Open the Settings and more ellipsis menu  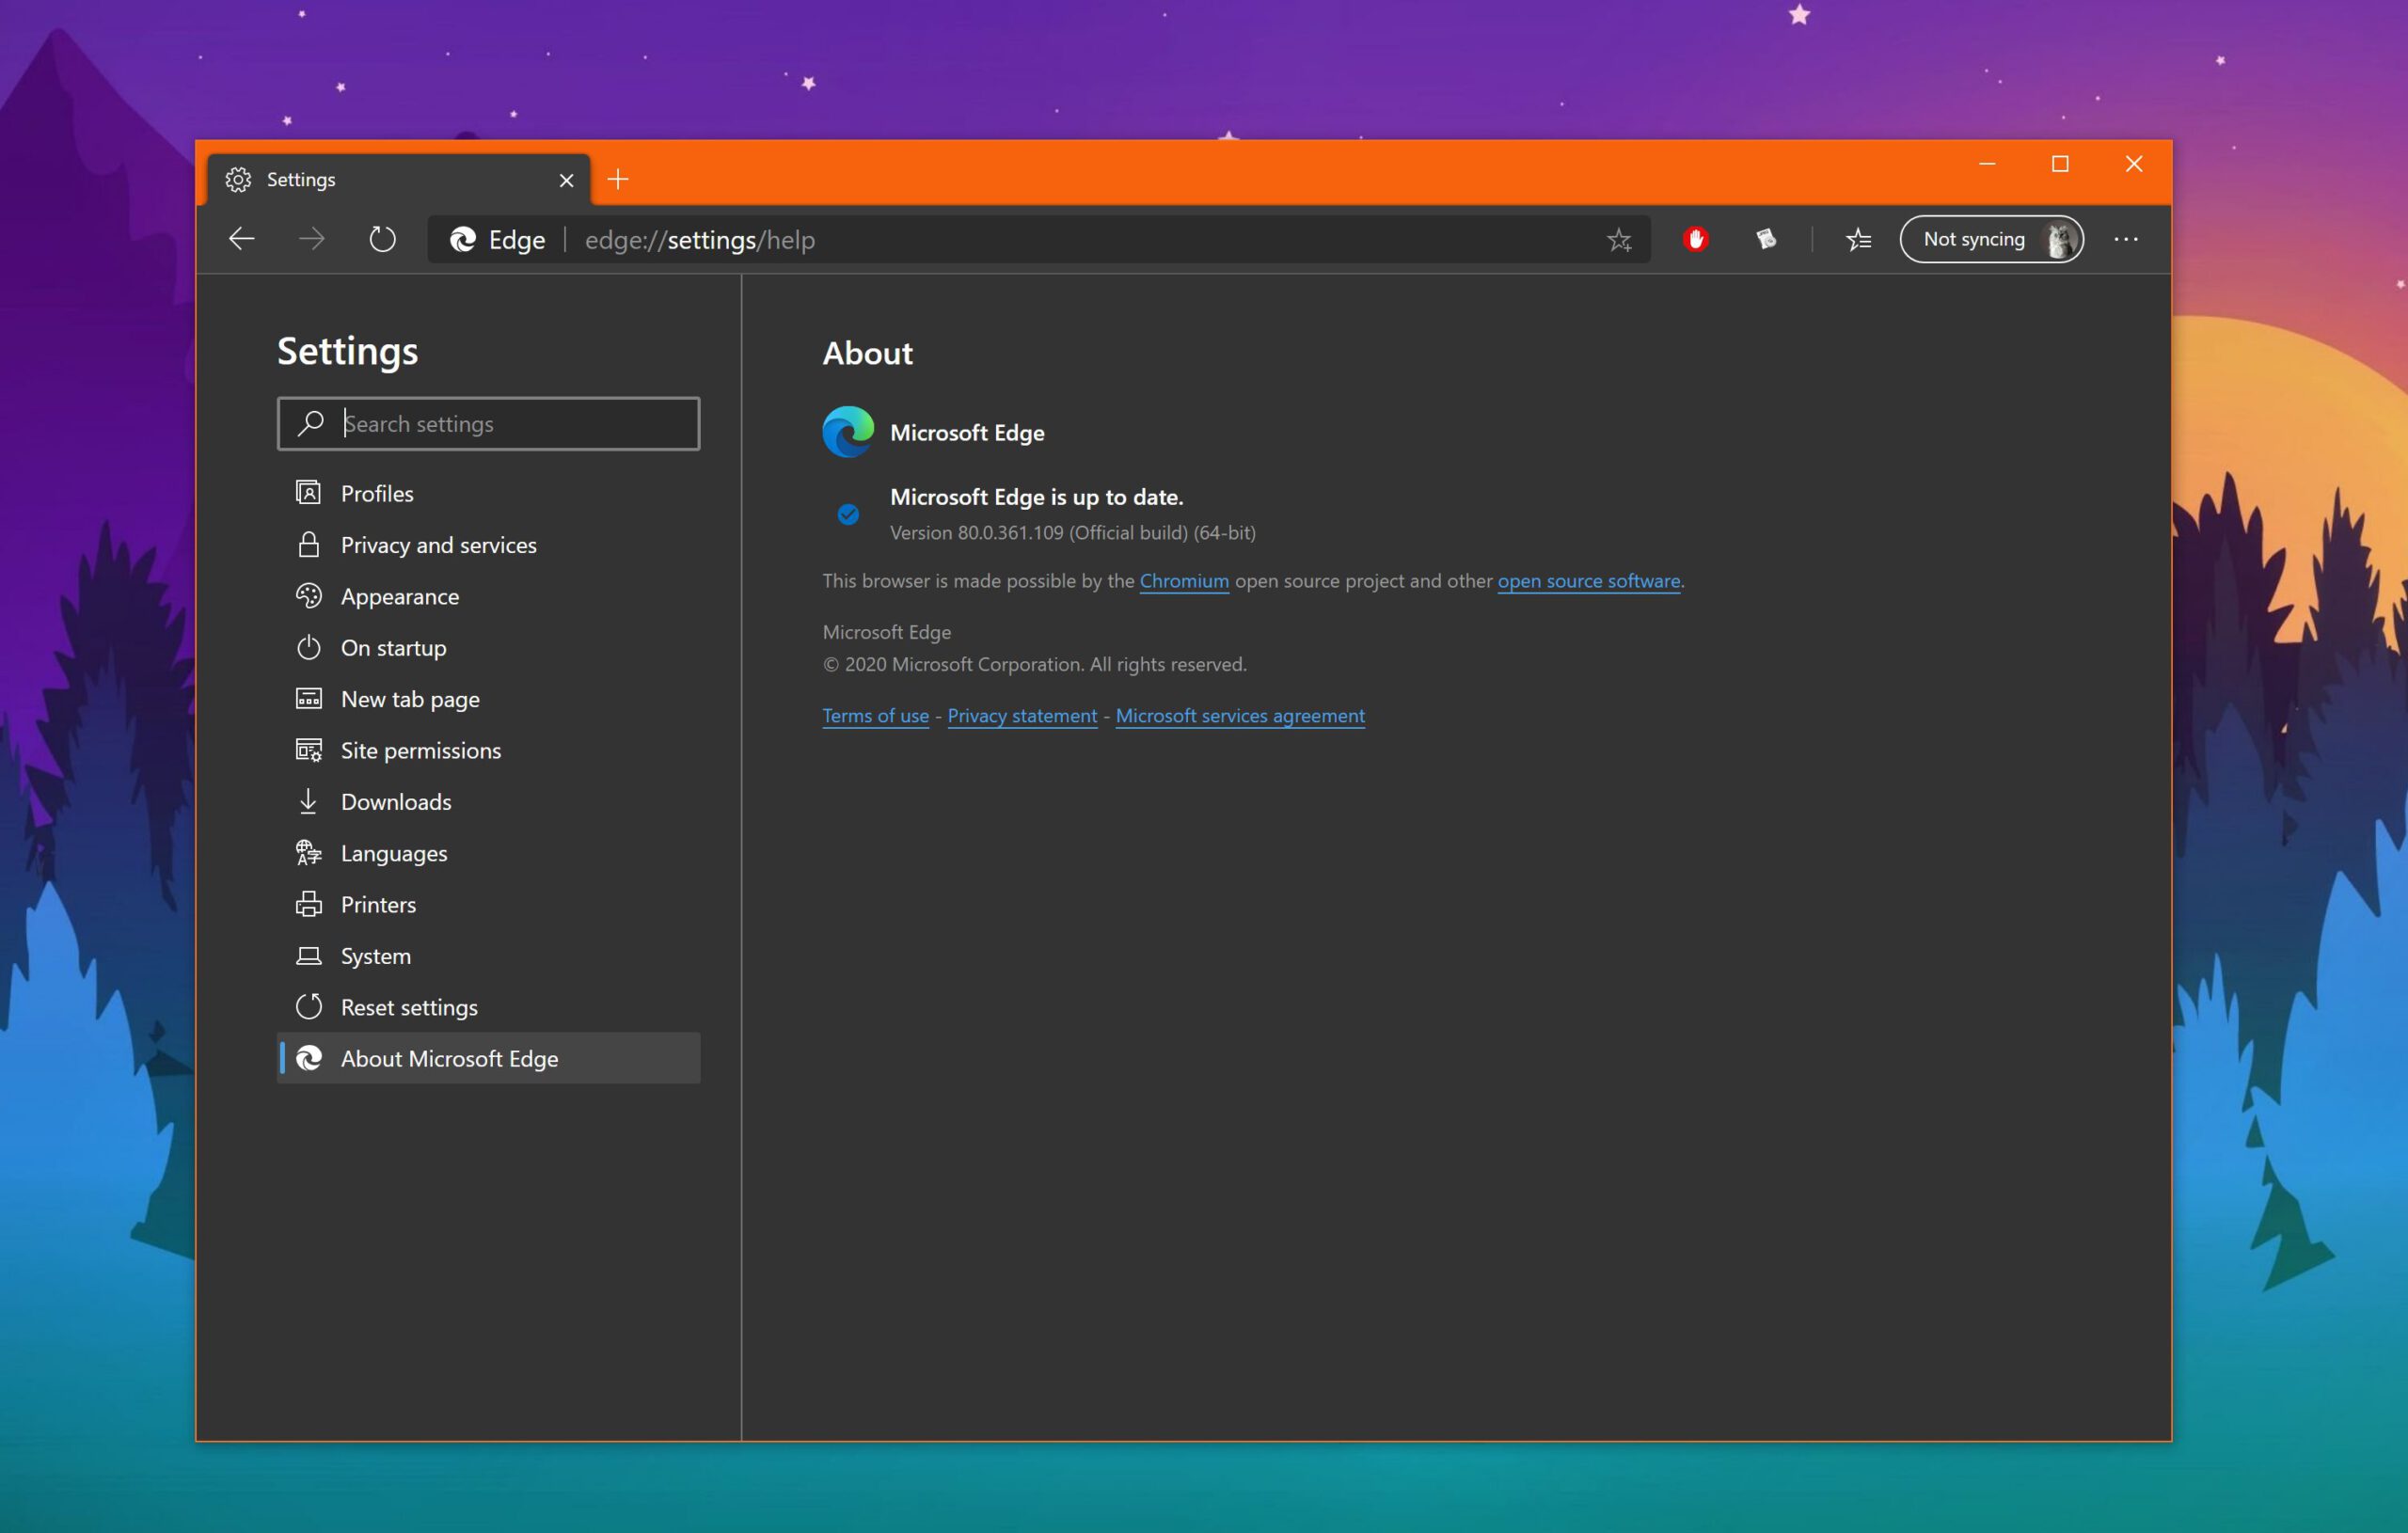click(2126, 239)
